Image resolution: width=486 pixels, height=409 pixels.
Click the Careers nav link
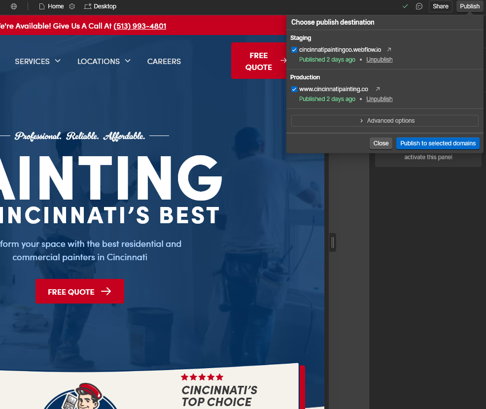[164, 61]
